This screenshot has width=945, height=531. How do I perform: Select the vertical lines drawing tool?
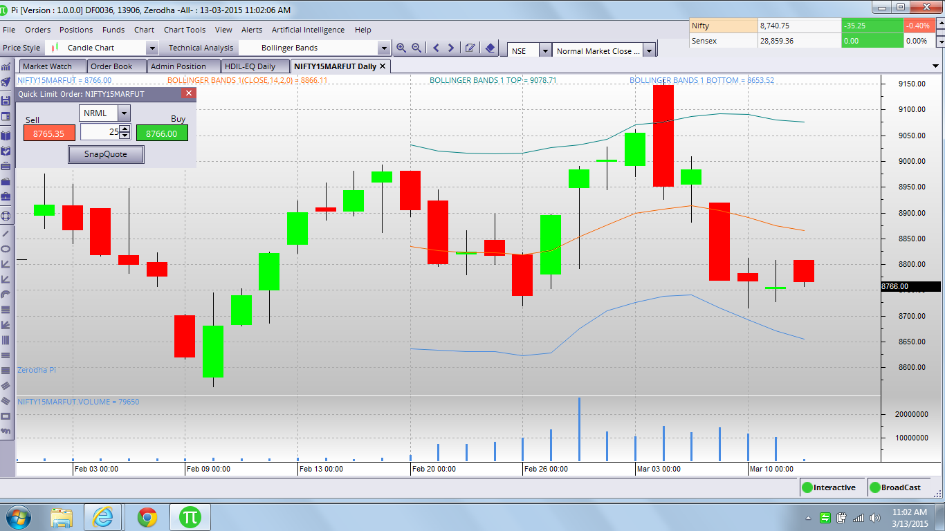(x=6, y=340)
